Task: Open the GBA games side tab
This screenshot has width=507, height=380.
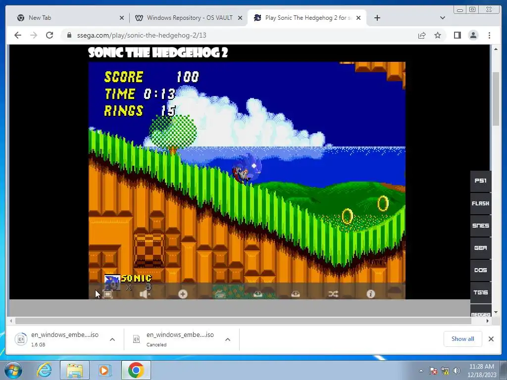Action: point(480,248)
